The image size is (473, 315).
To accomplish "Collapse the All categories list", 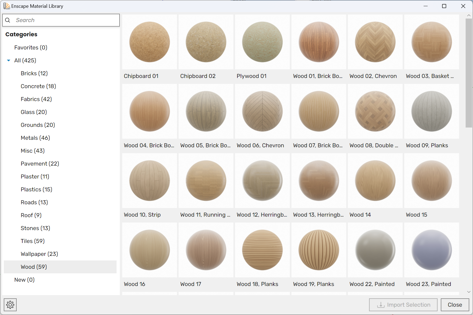I will click(8, 60).
